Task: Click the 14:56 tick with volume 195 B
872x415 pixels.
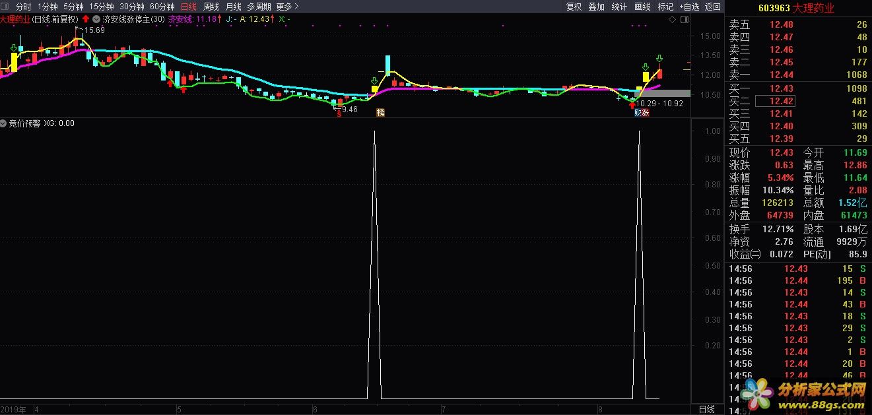Action: point(798,280)
